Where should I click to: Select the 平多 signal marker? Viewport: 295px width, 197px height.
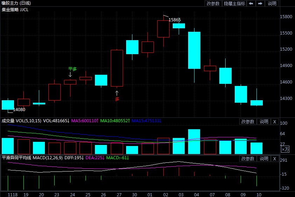pyautogui.click(x=72, y=69)
